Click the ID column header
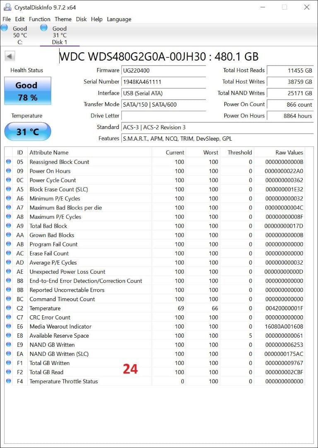318x448 pixels. 20,152
